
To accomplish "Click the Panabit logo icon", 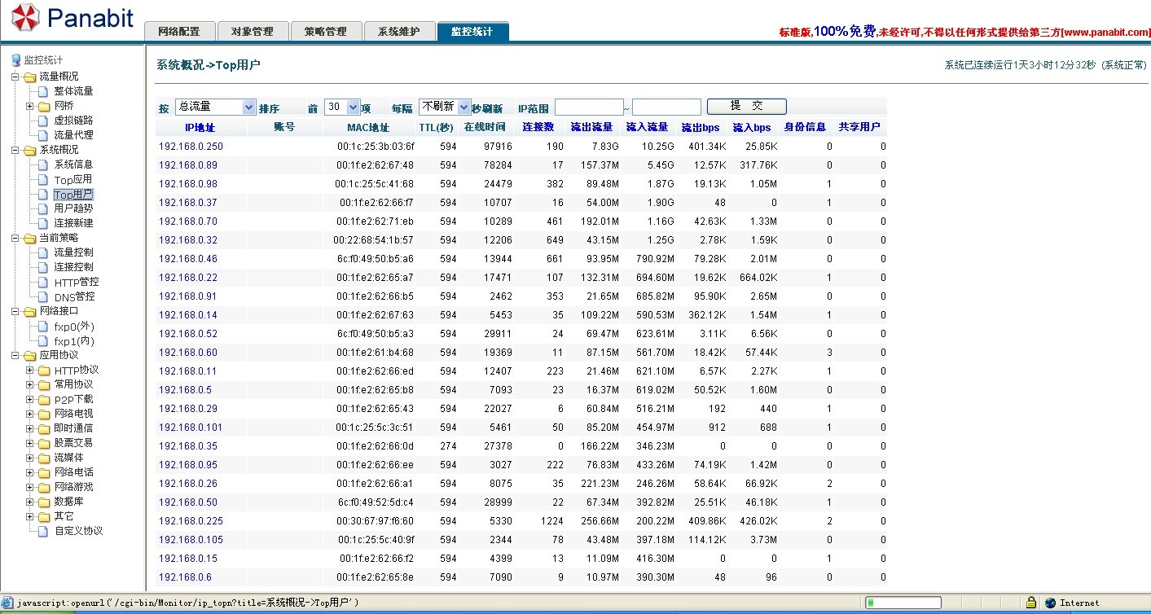I will click(x=25, y=18).
